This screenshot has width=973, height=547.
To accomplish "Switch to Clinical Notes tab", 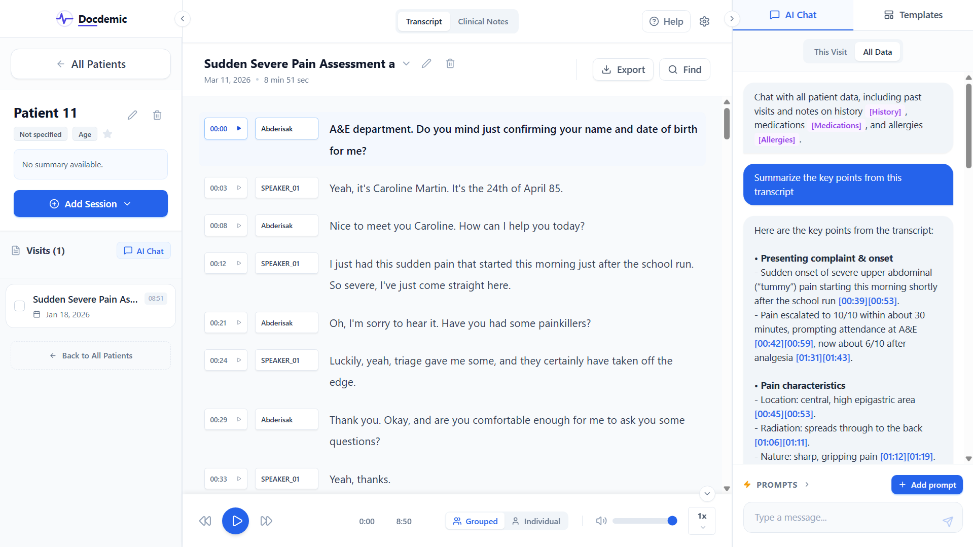I will 483,22.
